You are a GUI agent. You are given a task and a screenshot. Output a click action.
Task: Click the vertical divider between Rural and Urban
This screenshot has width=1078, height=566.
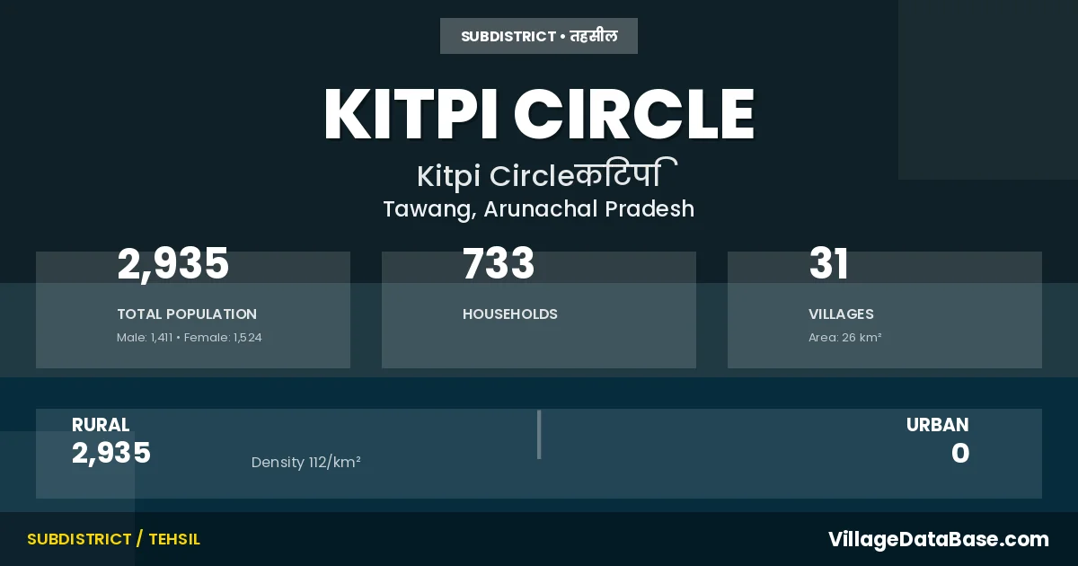pyautogui.click(x=539, y=435)
